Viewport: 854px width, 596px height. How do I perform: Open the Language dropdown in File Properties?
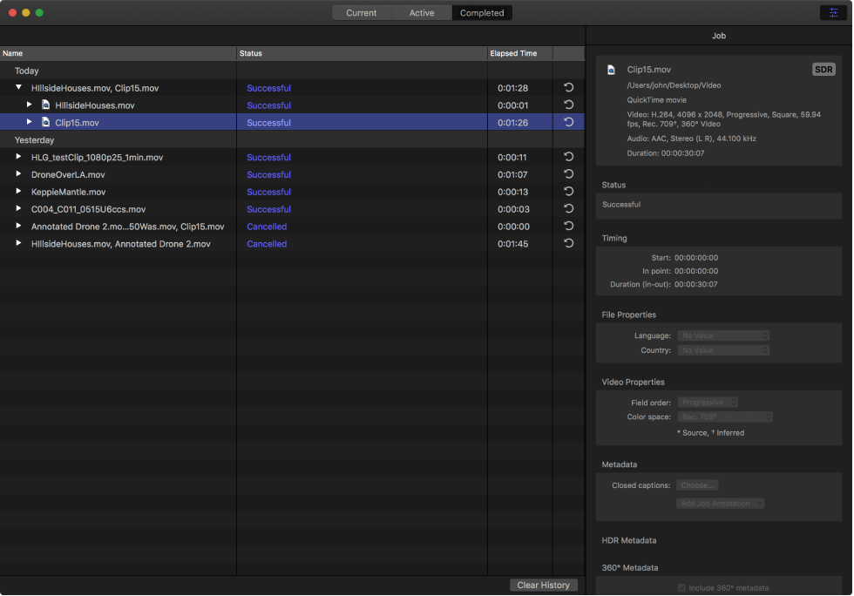click(723, 335)
